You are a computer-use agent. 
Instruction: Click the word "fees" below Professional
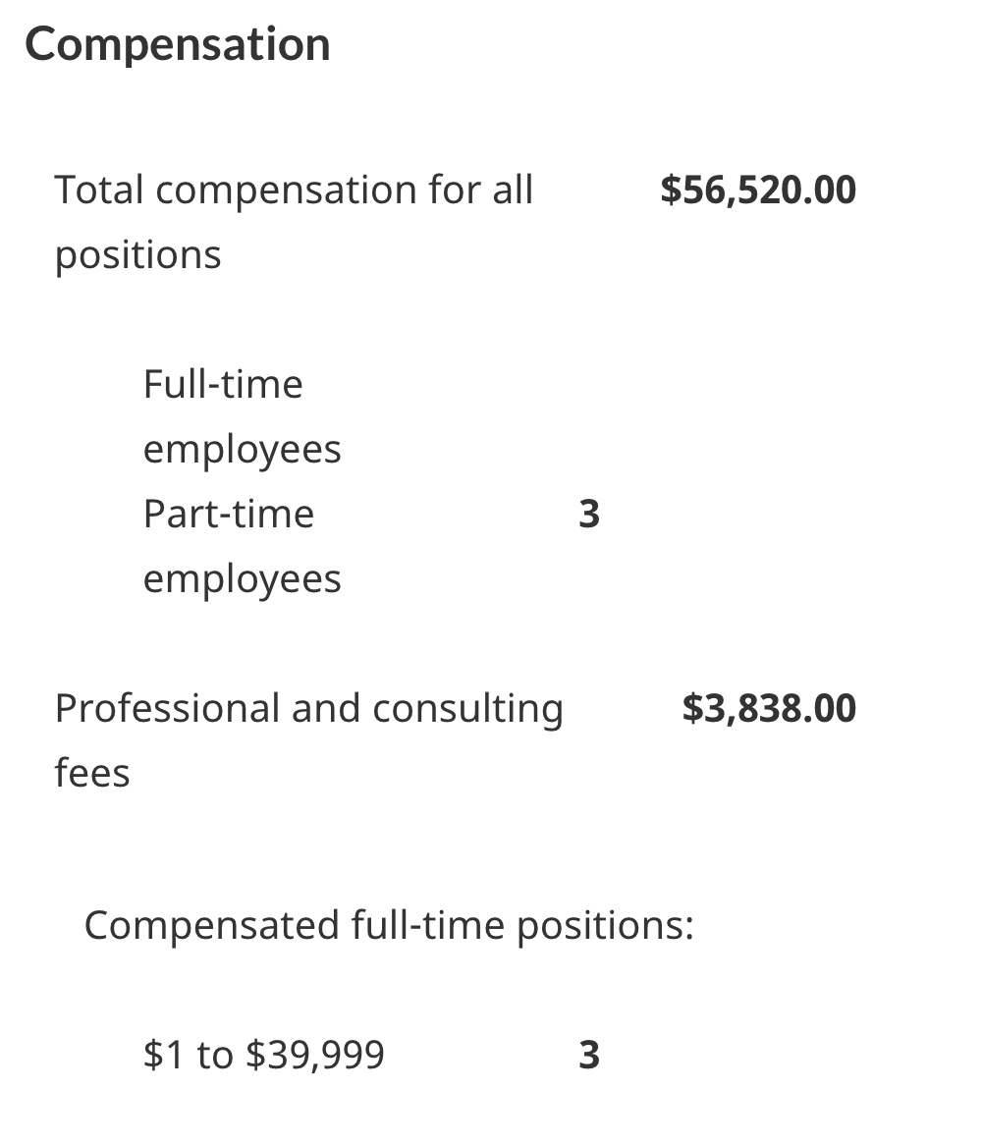(x=92, y=773)
